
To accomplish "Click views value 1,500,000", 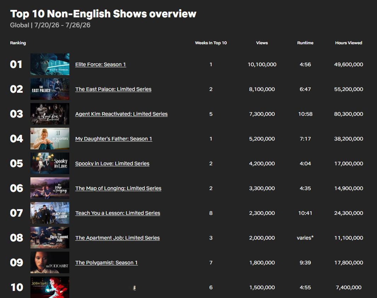I will click(262, 287).
